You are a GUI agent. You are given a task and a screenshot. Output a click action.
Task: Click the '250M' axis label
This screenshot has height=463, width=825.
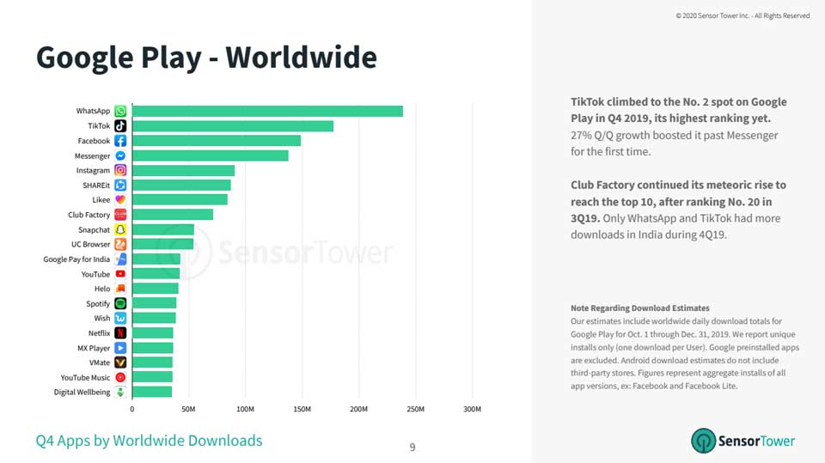[x=416, y=409]
